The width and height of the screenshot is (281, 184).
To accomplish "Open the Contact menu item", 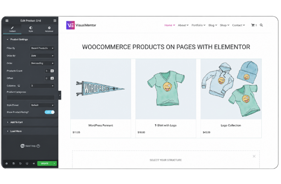I will coord(238,25).
